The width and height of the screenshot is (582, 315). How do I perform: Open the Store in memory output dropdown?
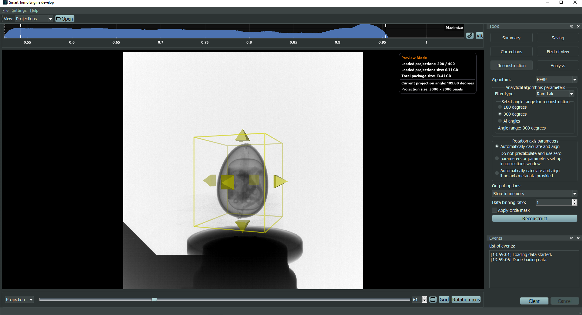coord(534,194)
